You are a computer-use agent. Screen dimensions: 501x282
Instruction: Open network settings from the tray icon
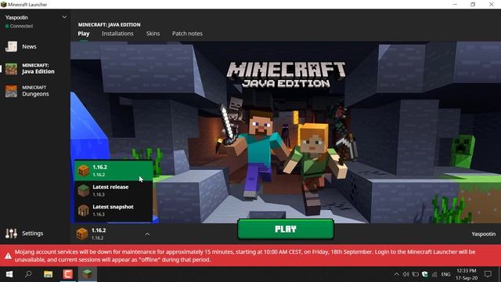pos(434,274)
